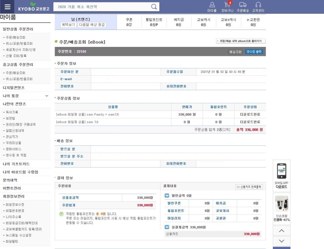
Task: Select 문의내역 menu
Action: click(x=10, y=180)
